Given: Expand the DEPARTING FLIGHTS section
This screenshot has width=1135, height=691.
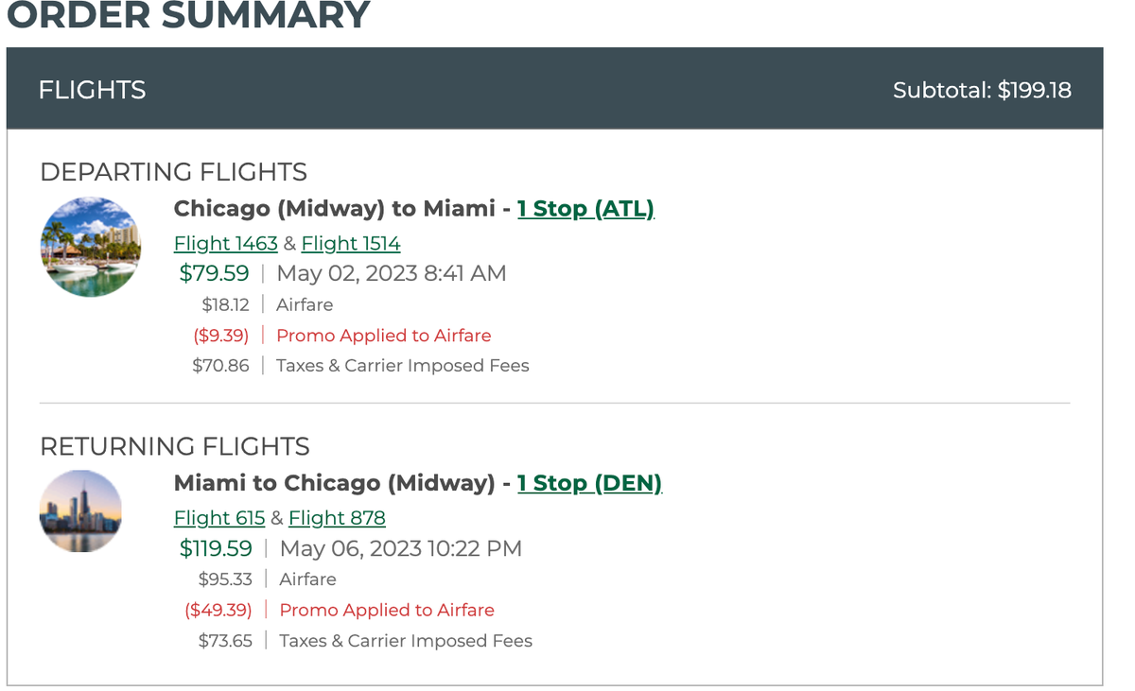Looking at the screenshot, I should click(x=174, y=172).
